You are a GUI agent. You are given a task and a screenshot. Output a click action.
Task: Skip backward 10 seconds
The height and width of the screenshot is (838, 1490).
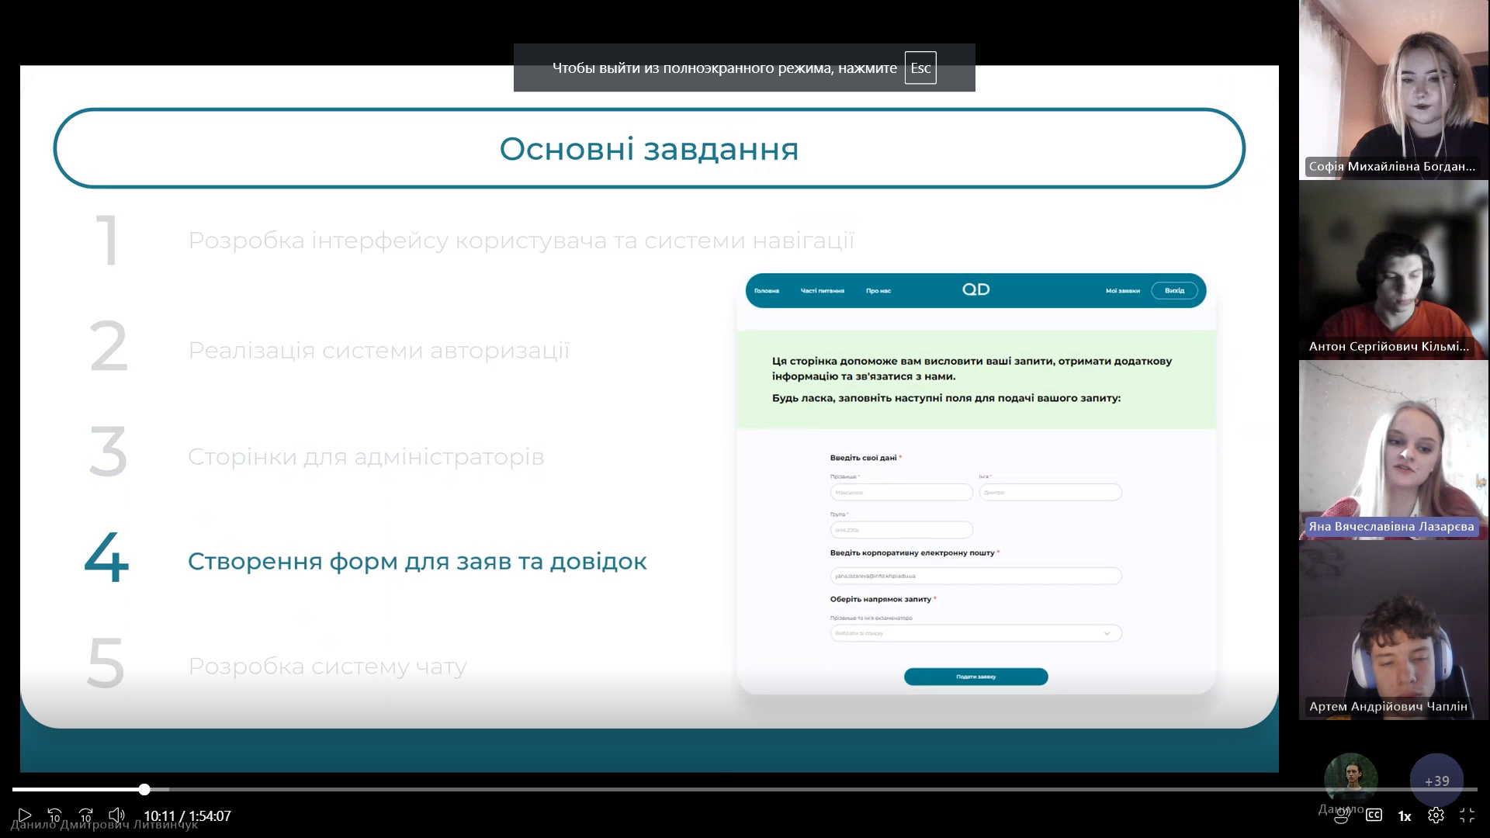tap(54, 815)
